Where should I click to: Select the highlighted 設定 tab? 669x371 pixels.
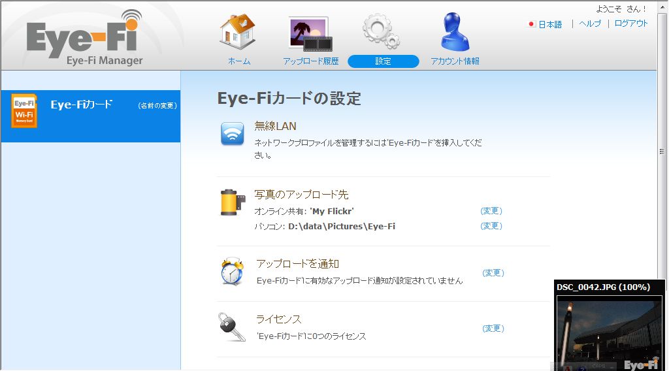point(383,61)
